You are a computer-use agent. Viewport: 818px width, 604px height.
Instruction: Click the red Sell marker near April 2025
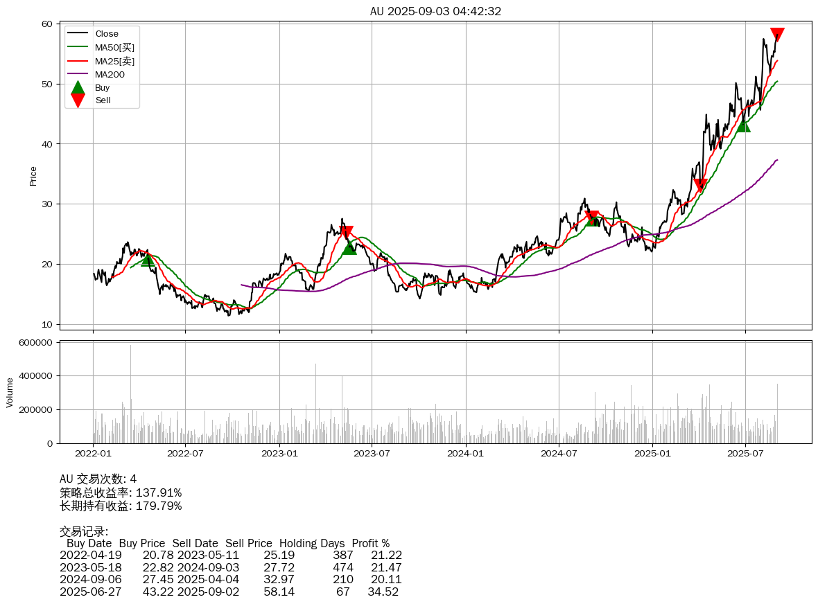(x=700, y=185)
